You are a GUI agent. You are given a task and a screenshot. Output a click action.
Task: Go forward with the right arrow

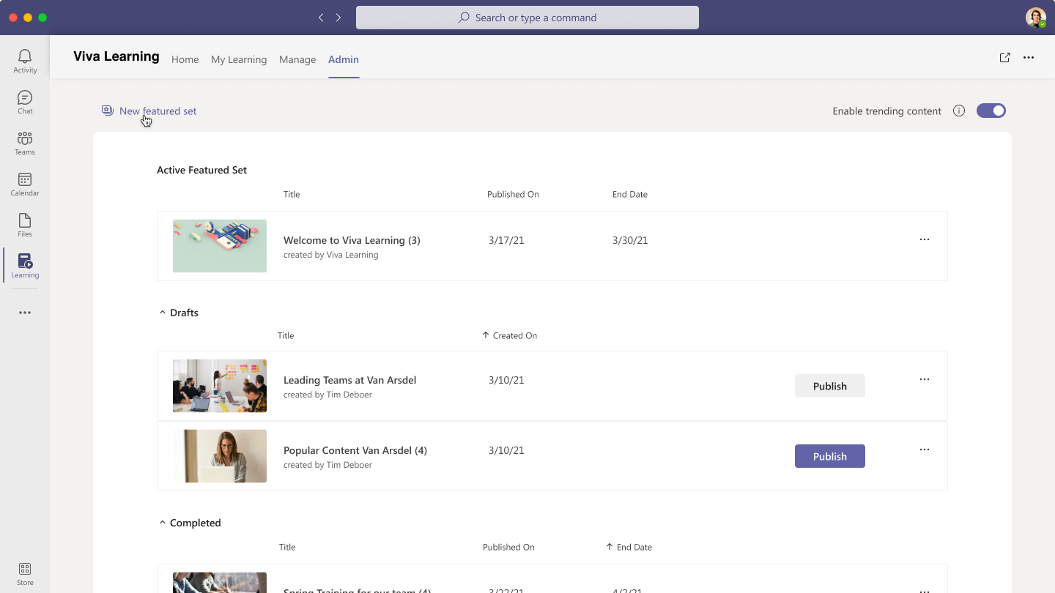[338, 18]
